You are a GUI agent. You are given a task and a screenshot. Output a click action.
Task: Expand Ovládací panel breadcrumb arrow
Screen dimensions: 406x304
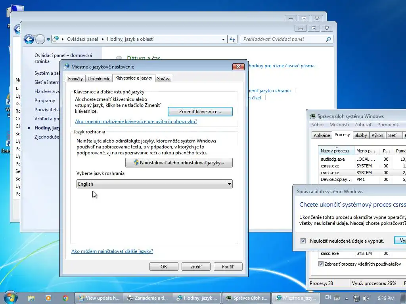[x=103, y=39]
